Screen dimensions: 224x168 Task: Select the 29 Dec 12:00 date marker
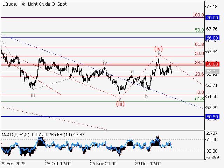(x=148, y=163)
